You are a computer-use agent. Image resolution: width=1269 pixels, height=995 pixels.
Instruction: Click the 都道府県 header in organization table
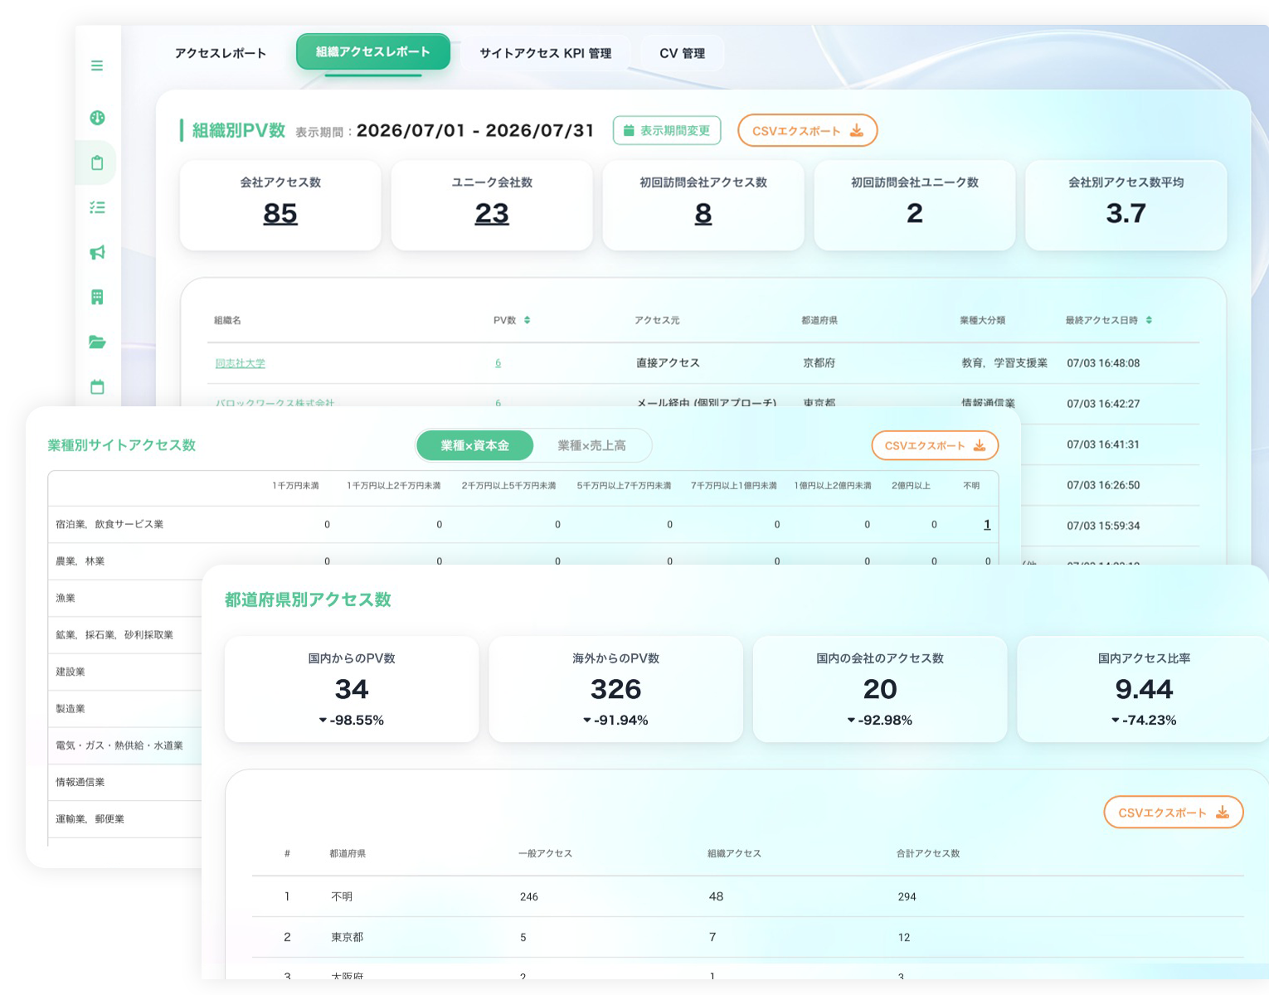(819, 320)
